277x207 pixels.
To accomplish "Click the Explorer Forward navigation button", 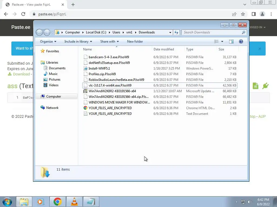I will coord(47,32).
